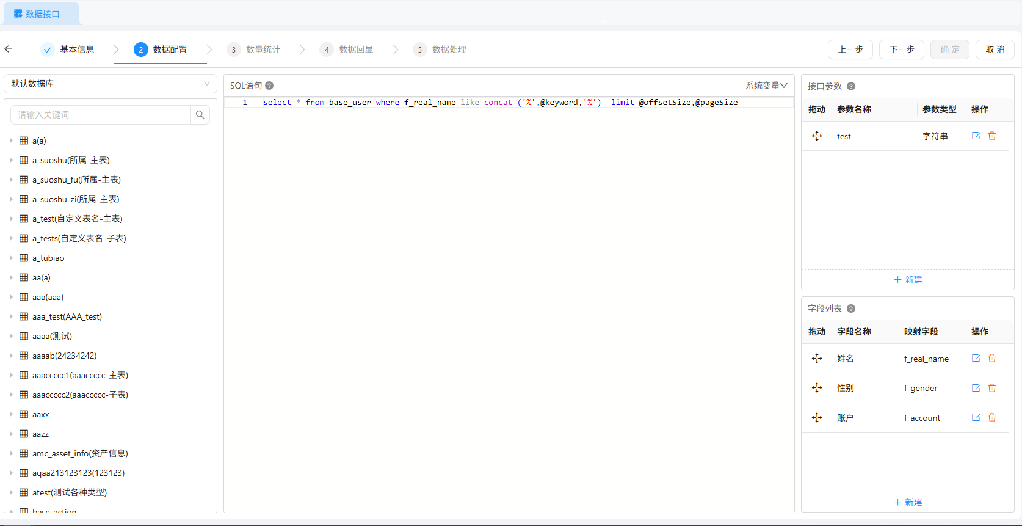
Task: Click the back arrow icon
Action: (x=8, y=49)
